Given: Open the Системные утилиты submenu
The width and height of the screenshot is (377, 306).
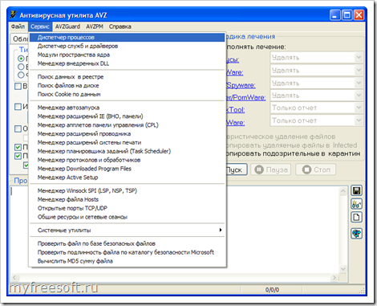Looking at the screenshot, I should point(127,231).
